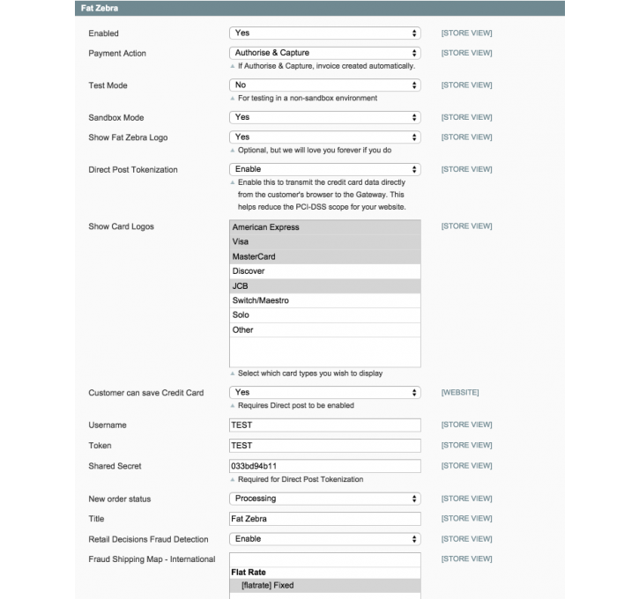Select Visa in card logos list
The width and height of the screenshot is (639, 599).
point(325,242)
